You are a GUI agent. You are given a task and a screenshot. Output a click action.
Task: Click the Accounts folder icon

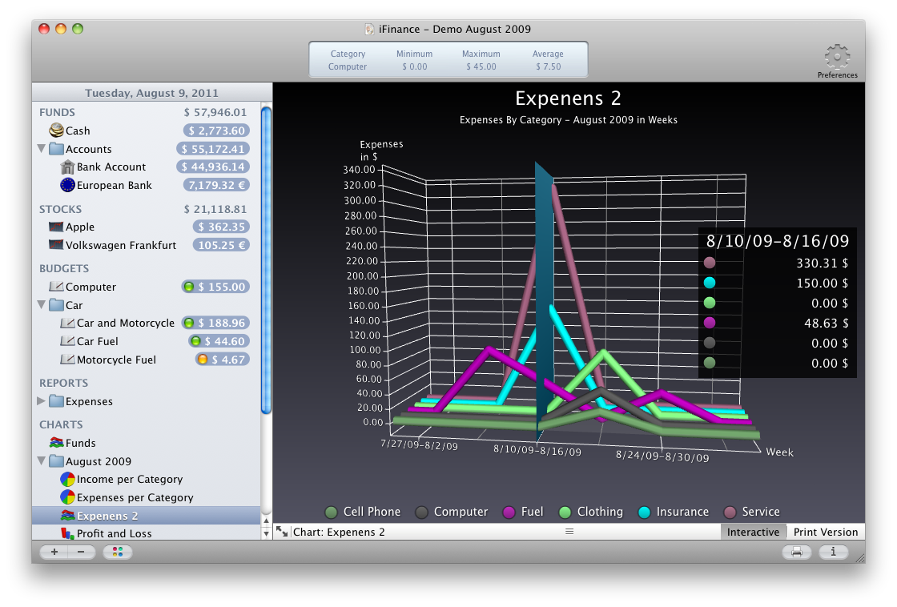(56, 149)
